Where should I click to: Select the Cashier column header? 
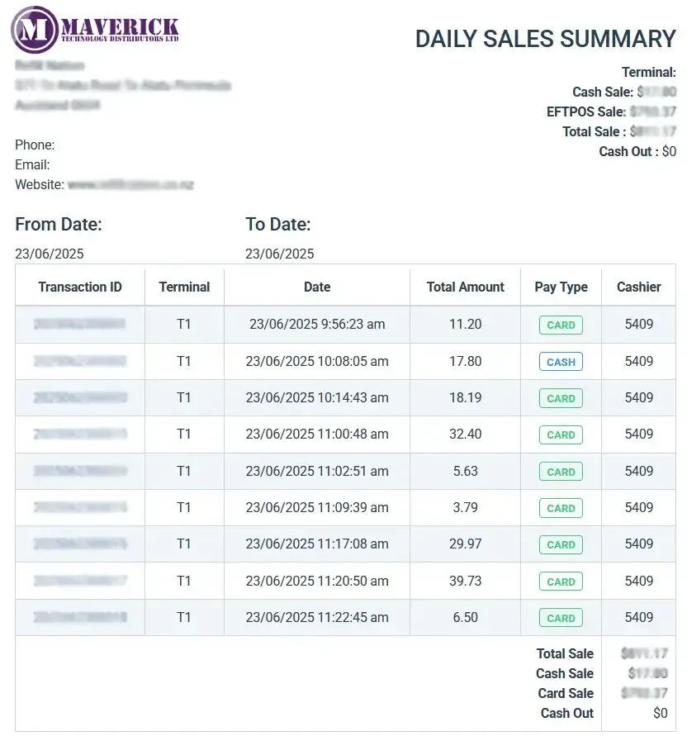coord(638,287)
